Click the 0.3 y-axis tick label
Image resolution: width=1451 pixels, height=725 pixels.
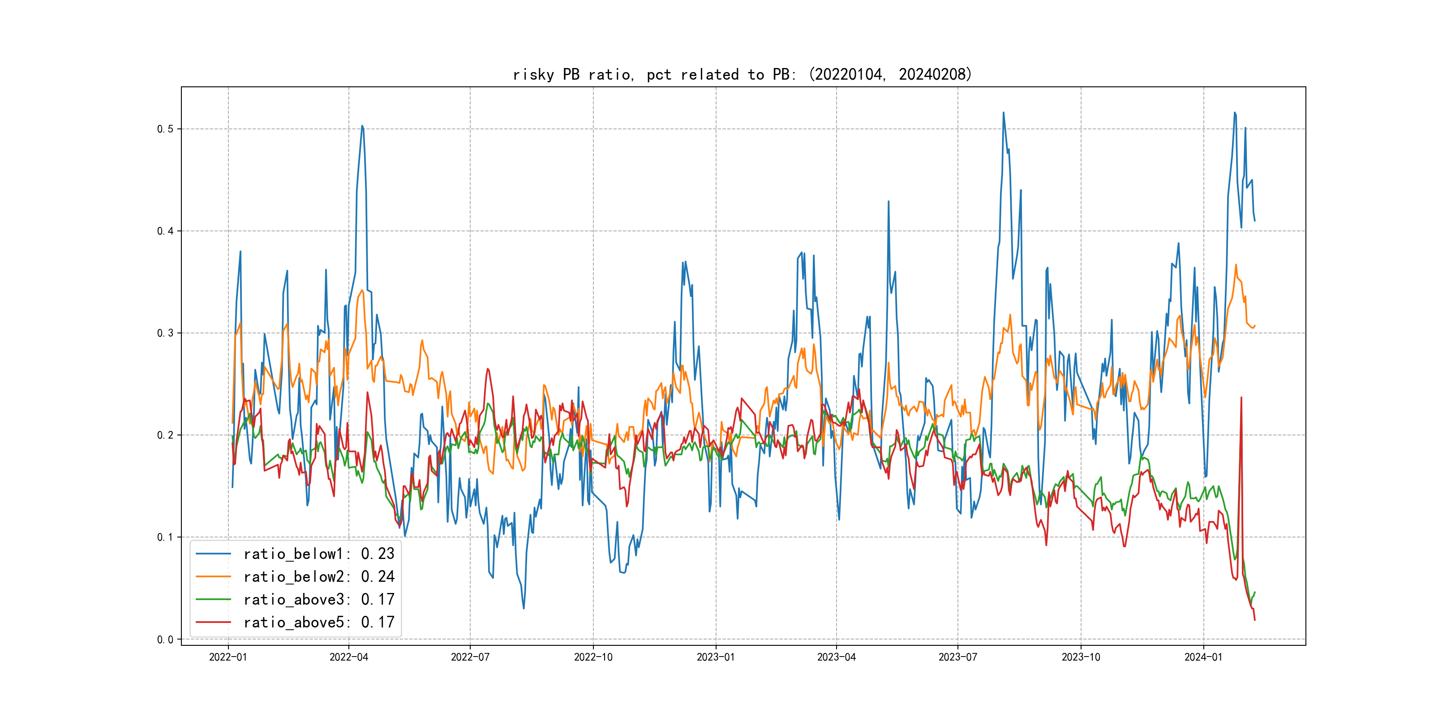pyautogui.click(x=165, y=333)
